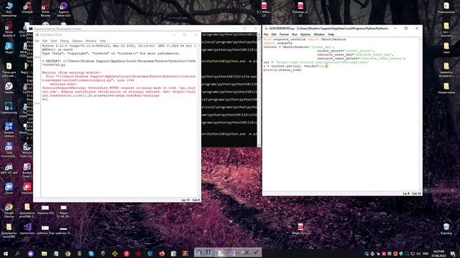Open the Yandex browser desktop icon

(9, 87)
